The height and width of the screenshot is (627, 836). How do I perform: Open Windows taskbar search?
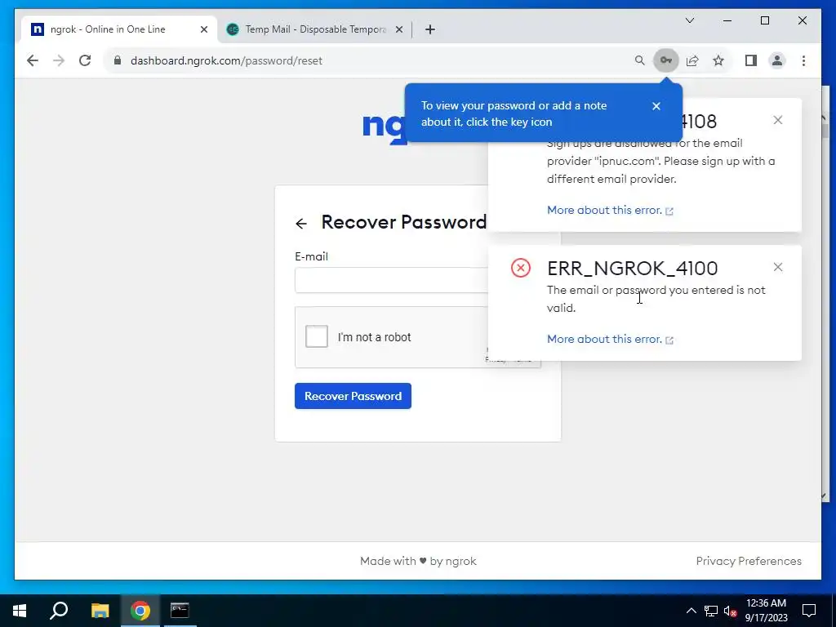pos(59,611)
